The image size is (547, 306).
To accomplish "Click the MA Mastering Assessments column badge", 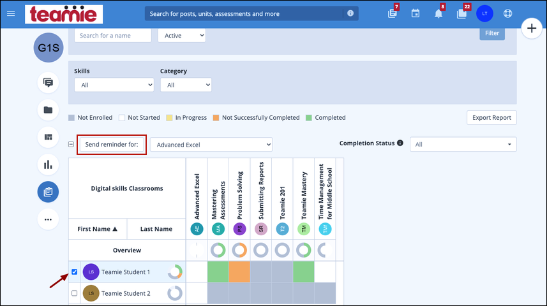I will click(218, 229).
